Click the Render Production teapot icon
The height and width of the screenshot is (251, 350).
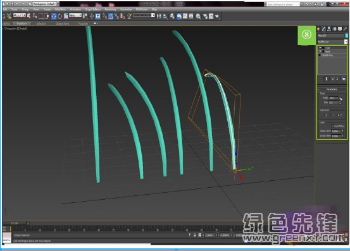[x=217, y=16]
